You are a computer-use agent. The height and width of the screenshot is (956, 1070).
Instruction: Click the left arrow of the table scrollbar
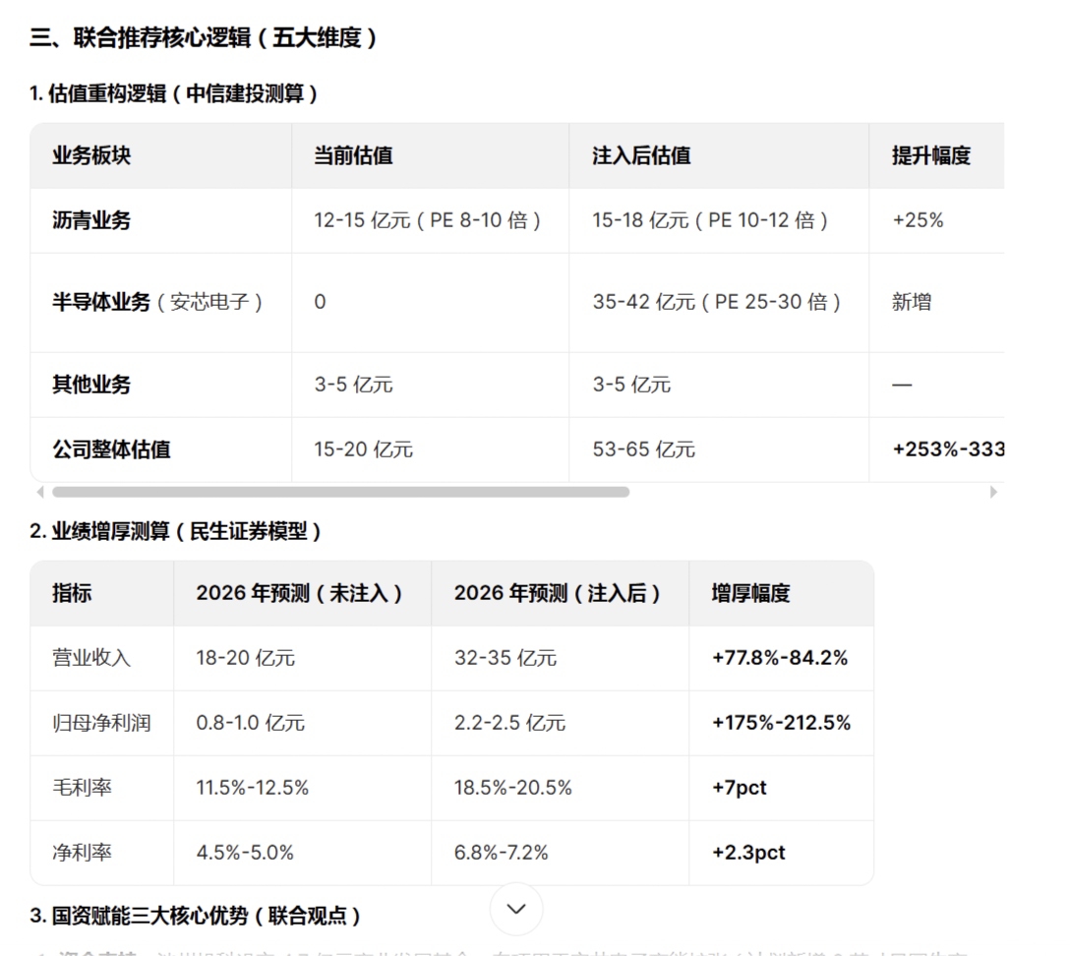[x=37, y=492]
